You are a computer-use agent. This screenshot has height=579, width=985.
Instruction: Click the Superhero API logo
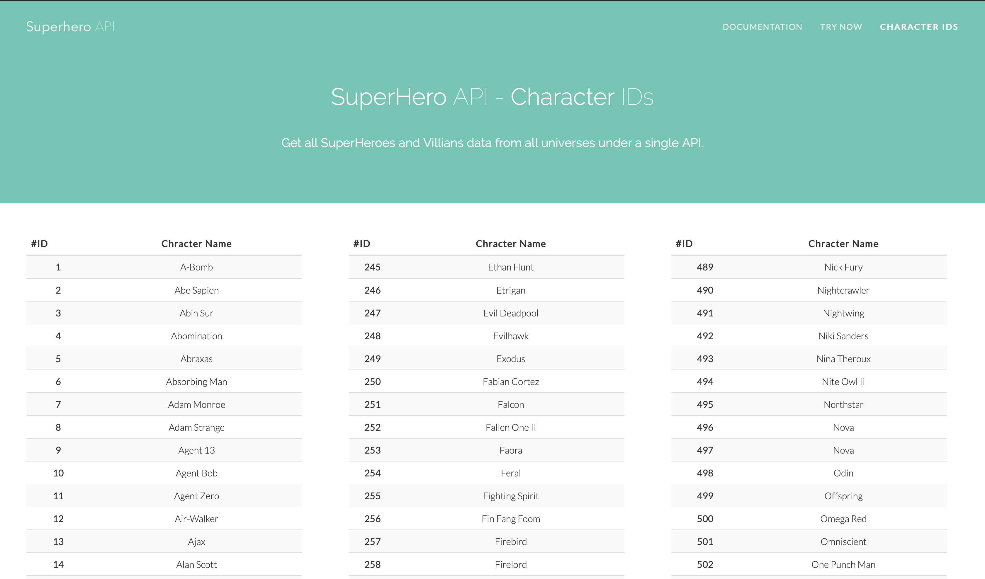pyautogui.click(x=70, y=27)
